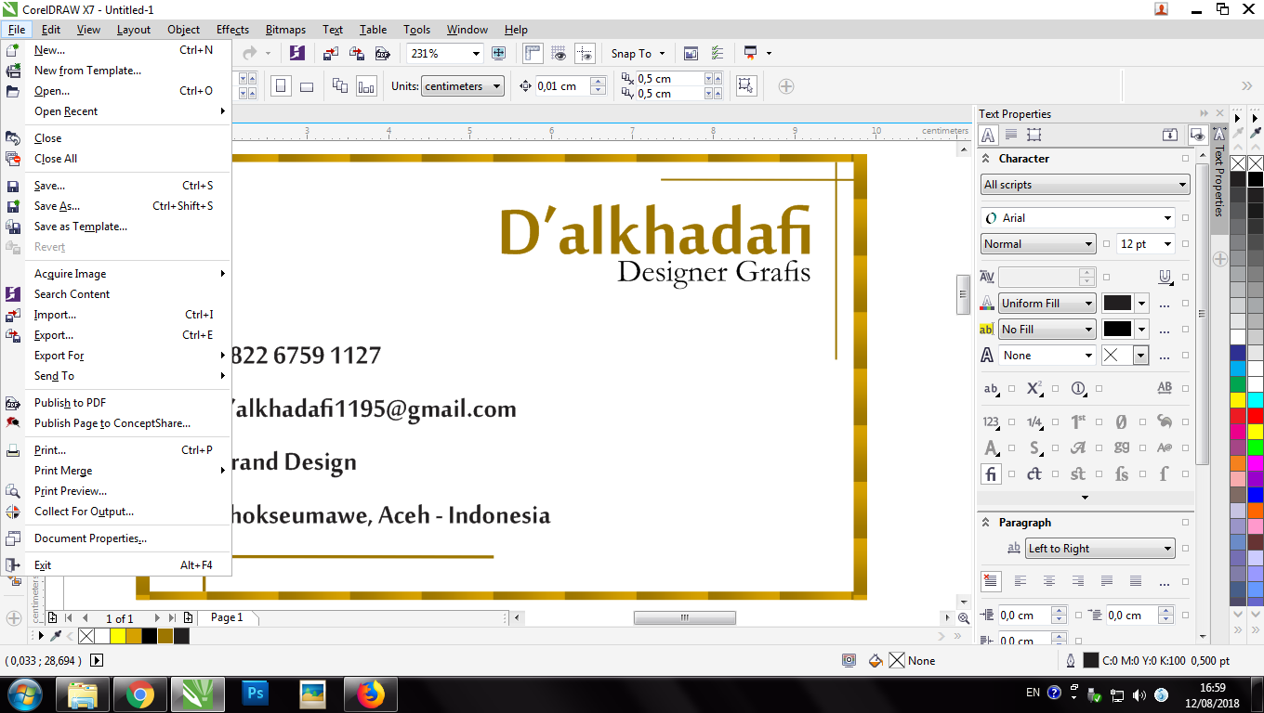The height and width of the screenshot is (713, 1264).
Task: Click the Import icon in the standard toolbar
Action: [330, 54]
